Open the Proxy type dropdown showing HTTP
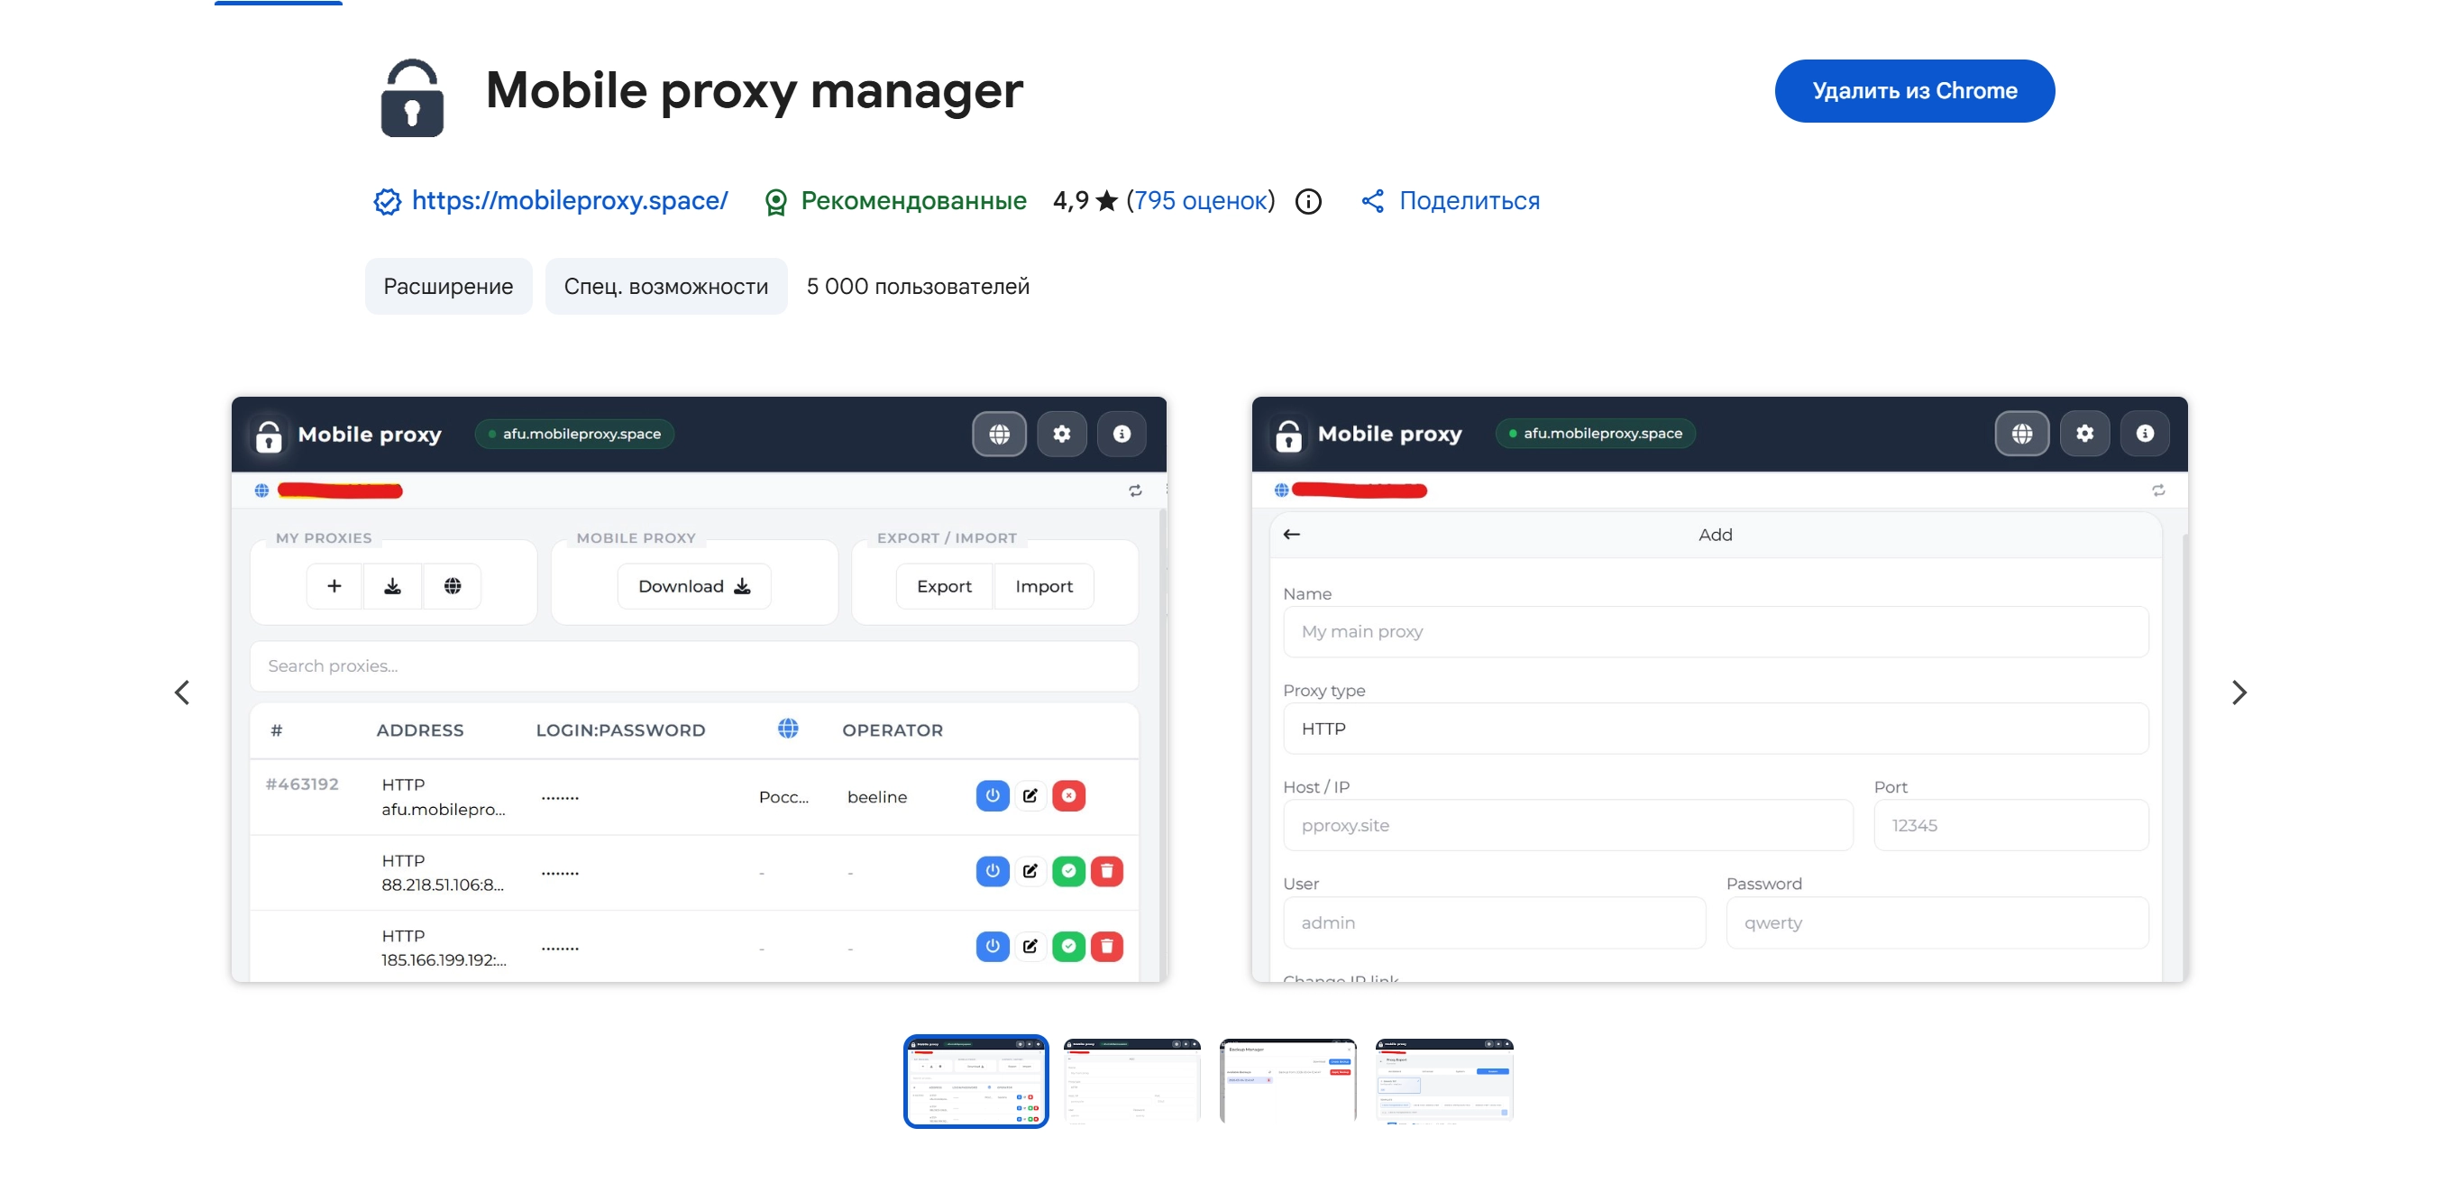This screenshot has width=2445, height=1183. (1715, 729)
